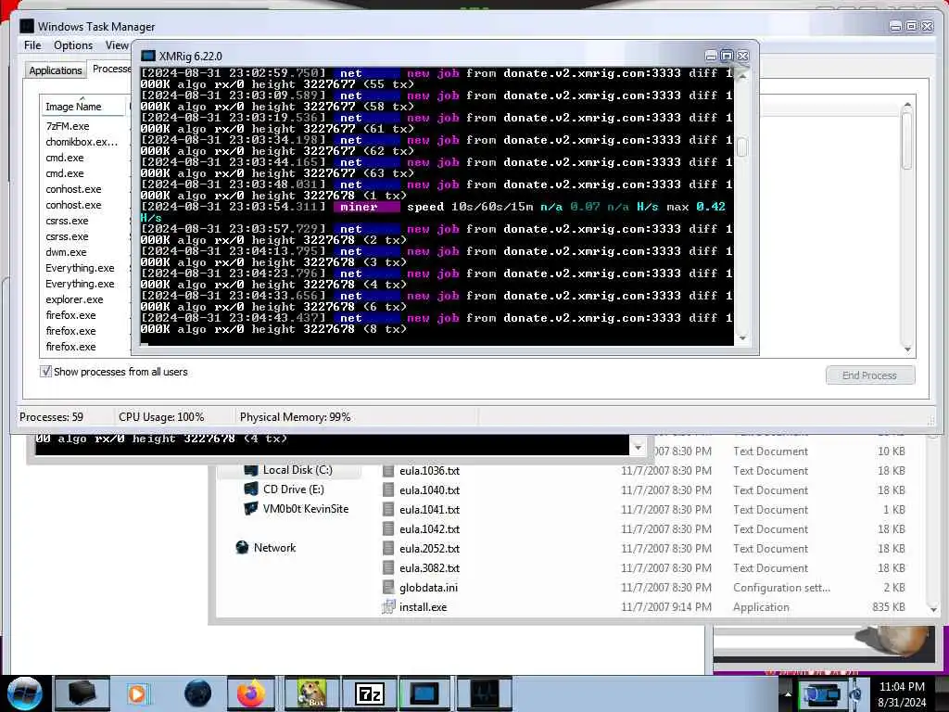Maximize the XMRig console window
The height and width of the screenshot is (712, 949).
coord(727,56)
